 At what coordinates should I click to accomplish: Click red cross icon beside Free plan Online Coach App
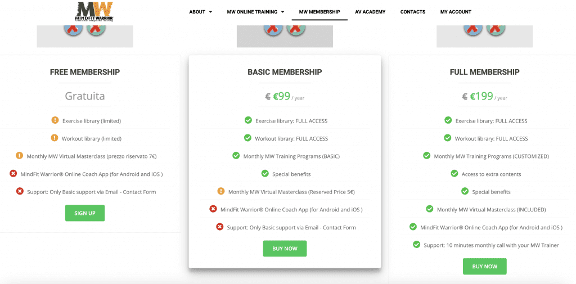pos(13,173)
